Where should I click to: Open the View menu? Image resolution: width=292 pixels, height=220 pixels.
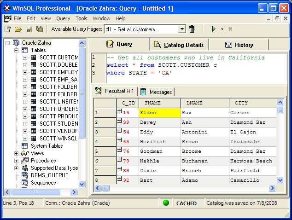(x=46, y=18)
